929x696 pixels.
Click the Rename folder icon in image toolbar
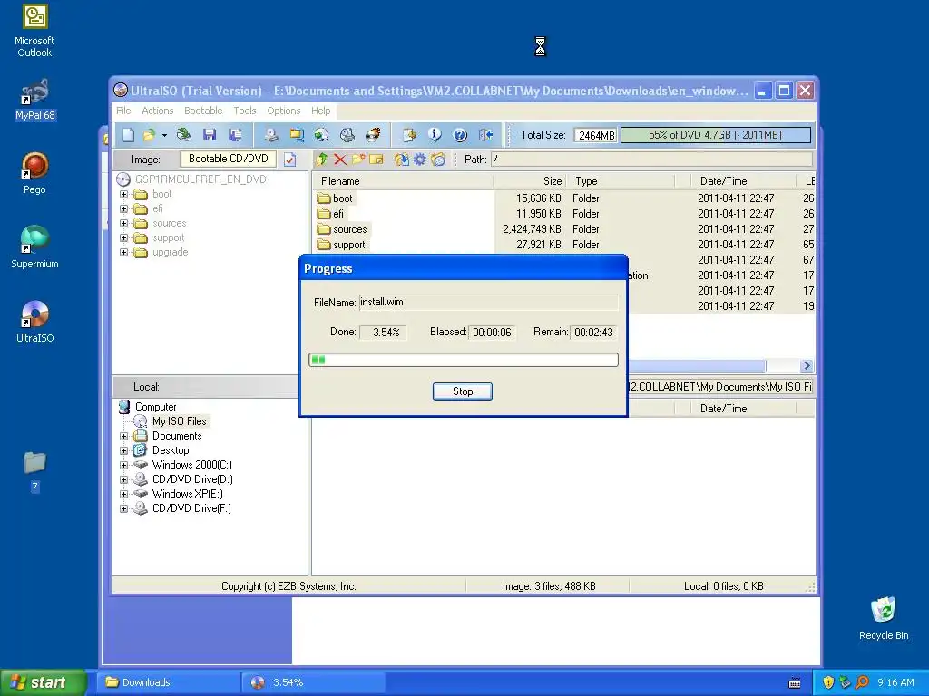coord(376,159)
